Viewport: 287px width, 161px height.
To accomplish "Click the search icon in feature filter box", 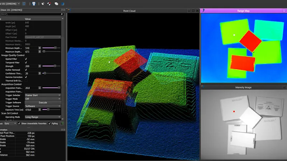I will coord(62,14).
